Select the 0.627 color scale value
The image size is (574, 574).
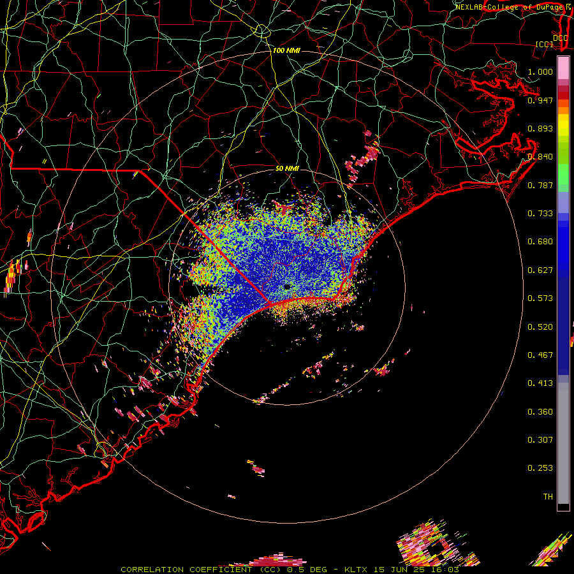pyautogui.click(x=540, y=270)
